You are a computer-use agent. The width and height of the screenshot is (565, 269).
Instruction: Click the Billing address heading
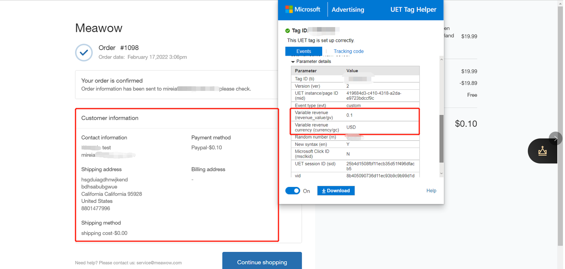(208, 169)
